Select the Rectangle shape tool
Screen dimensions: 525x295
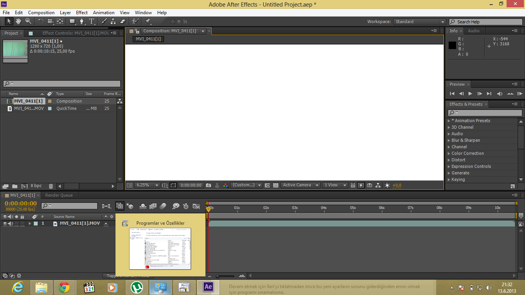click(72, 22)
